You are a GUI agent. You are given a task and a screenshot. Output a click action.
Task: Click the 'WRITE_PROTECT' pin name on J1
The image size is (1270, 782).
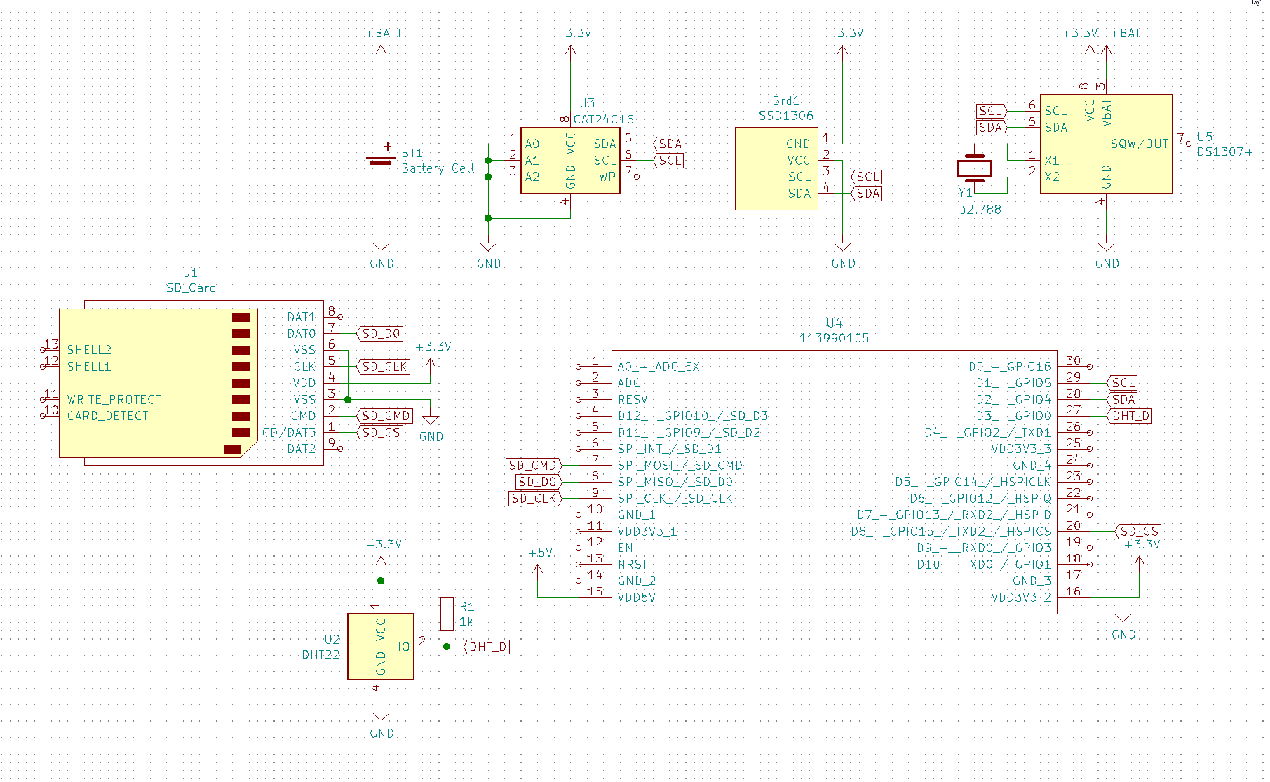pyautogui.click(x=114, y=400)
